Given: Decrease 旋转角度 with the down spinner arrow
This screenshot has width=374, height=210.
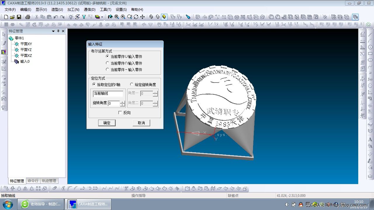Looking at the screenshot, I should [122, 105].
